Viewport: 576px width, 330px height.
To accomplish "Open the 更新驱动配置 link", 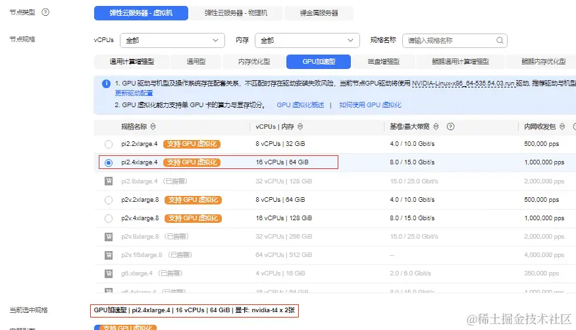I will 134,93.
